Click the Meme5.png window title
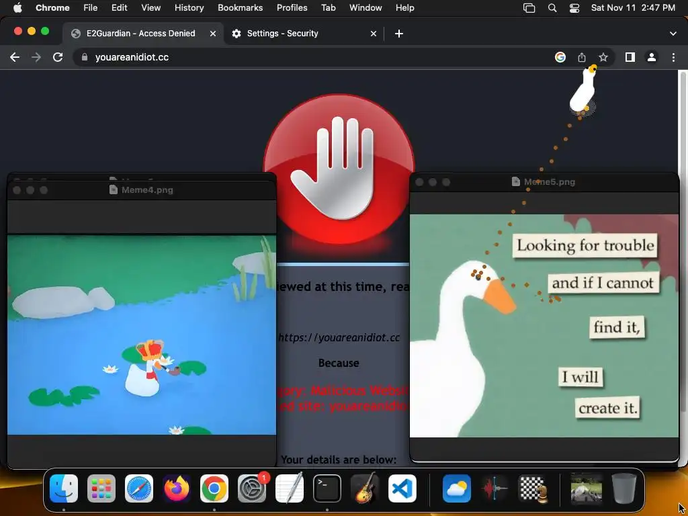The width and height of the screenshot is (688, 516). point(550,181)
